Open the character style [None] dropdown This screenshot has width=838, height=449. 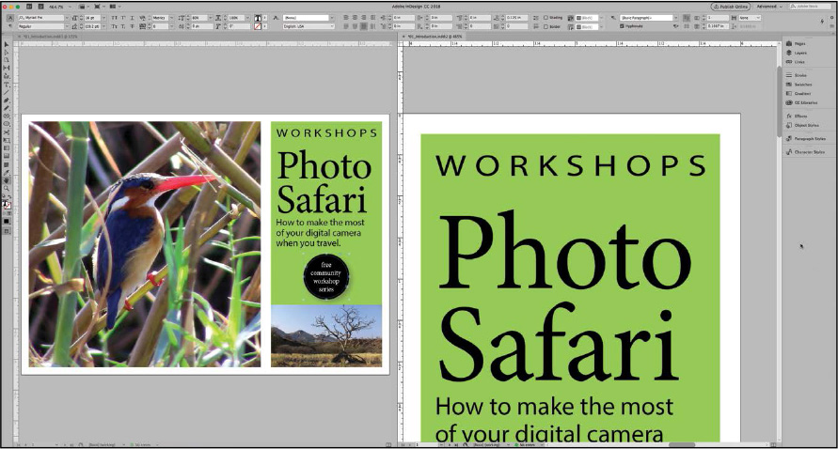click(x=332, y=18)
